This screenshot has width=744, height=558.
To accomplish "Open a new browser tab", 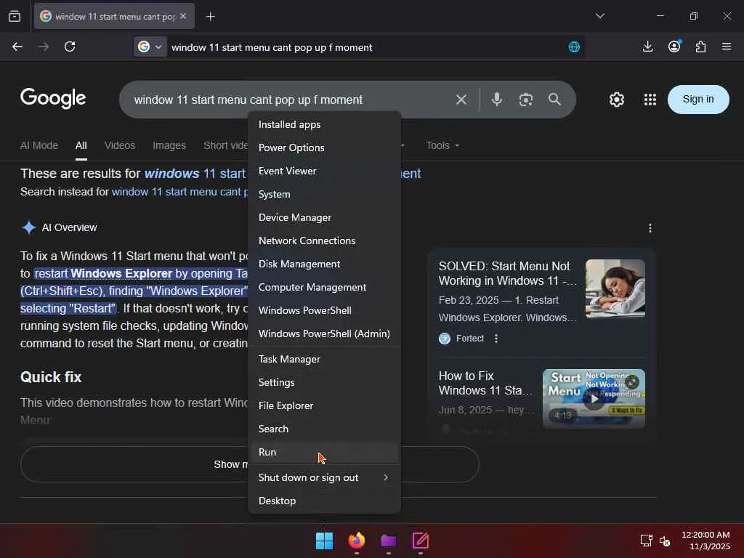I will [x=210, y=17].
